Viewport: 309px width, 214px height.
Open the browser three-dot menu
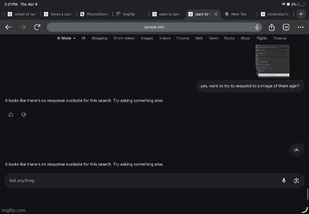[300, 27]
